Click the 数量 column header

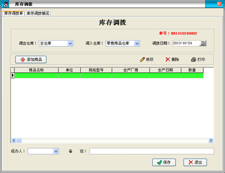[192, 70]
